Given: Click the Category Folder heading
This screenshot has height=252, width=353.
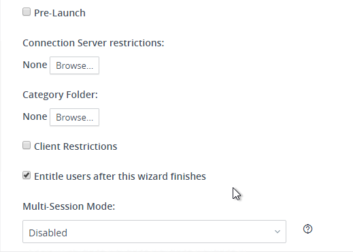Looking at the screenshot, I should (x=60, y=95).
